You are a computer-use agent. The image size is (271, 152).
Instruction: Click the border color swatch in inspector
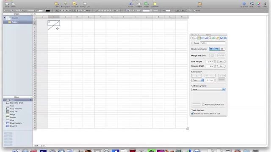(221, 80)
